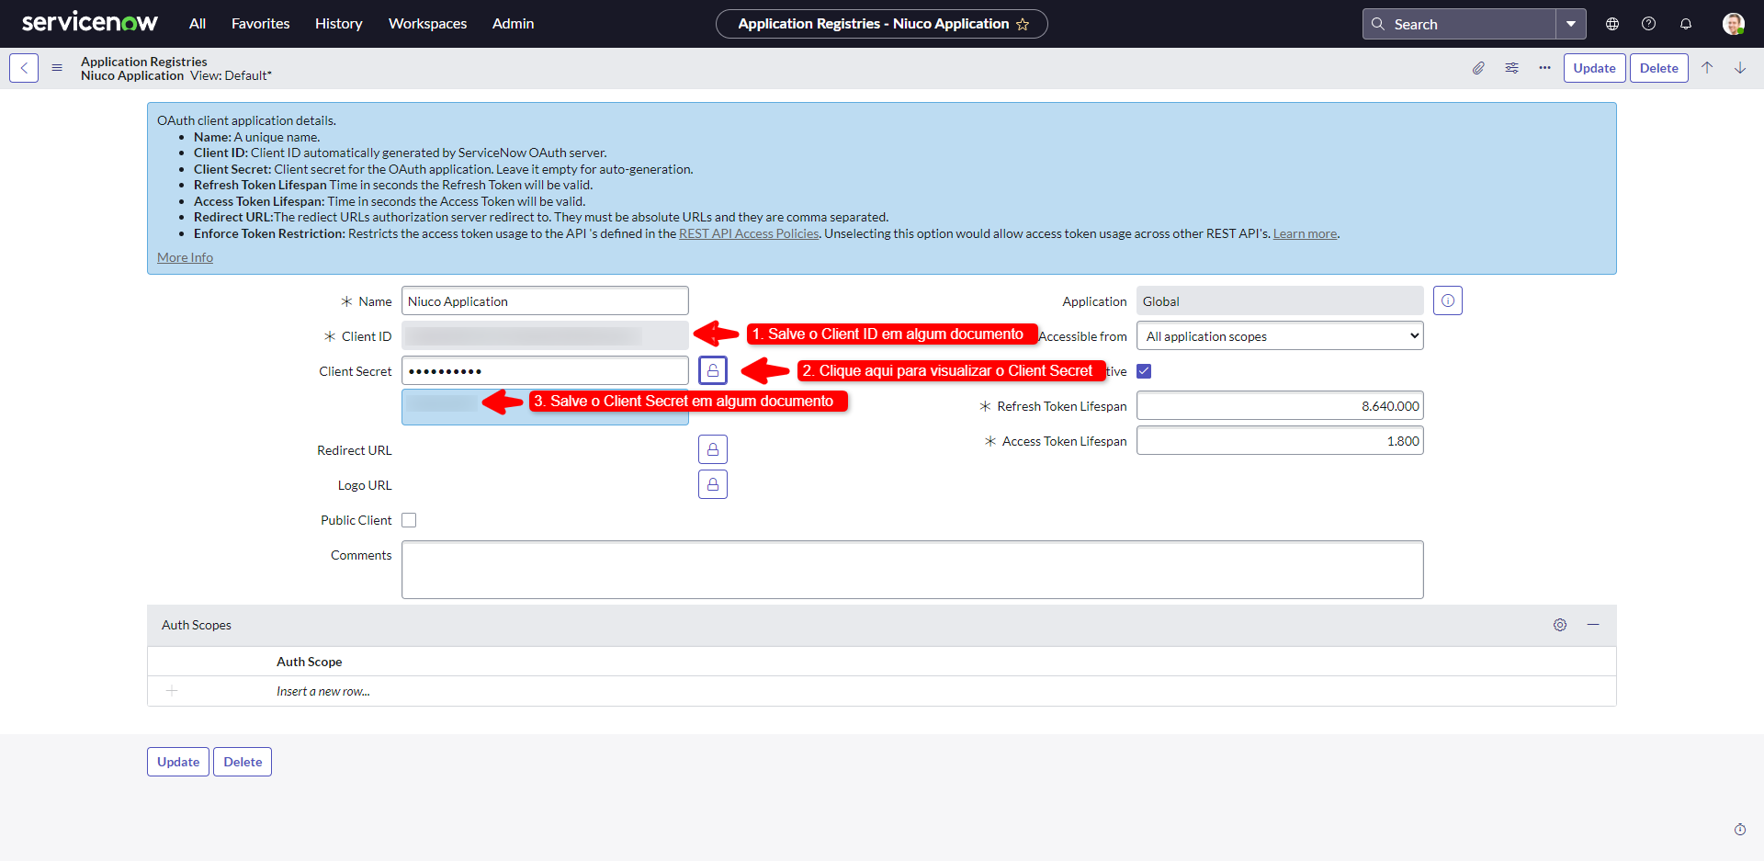
Task: Click the More Info link
Action: pos(185,257)
